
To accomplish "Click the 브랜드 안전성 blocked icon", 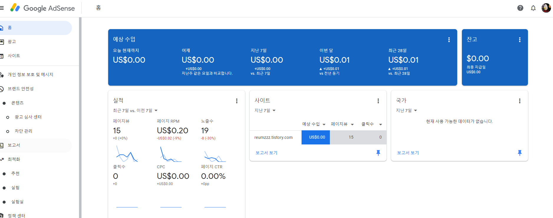I will 2,89.
